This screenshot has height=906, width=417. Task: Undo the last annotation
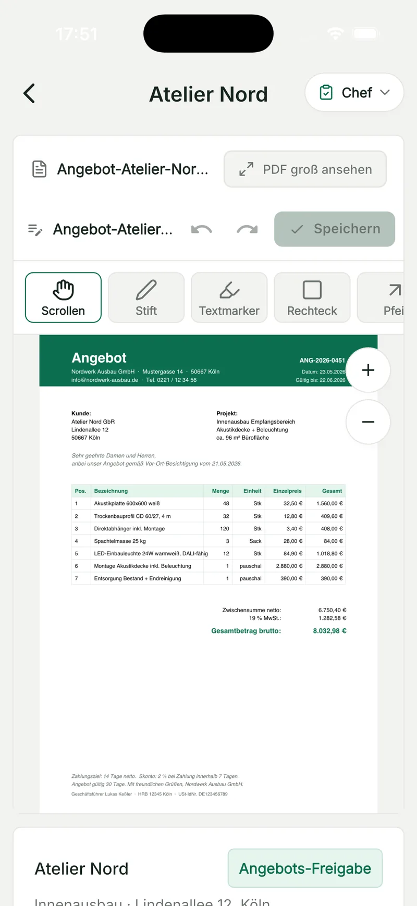coord(201,229)
